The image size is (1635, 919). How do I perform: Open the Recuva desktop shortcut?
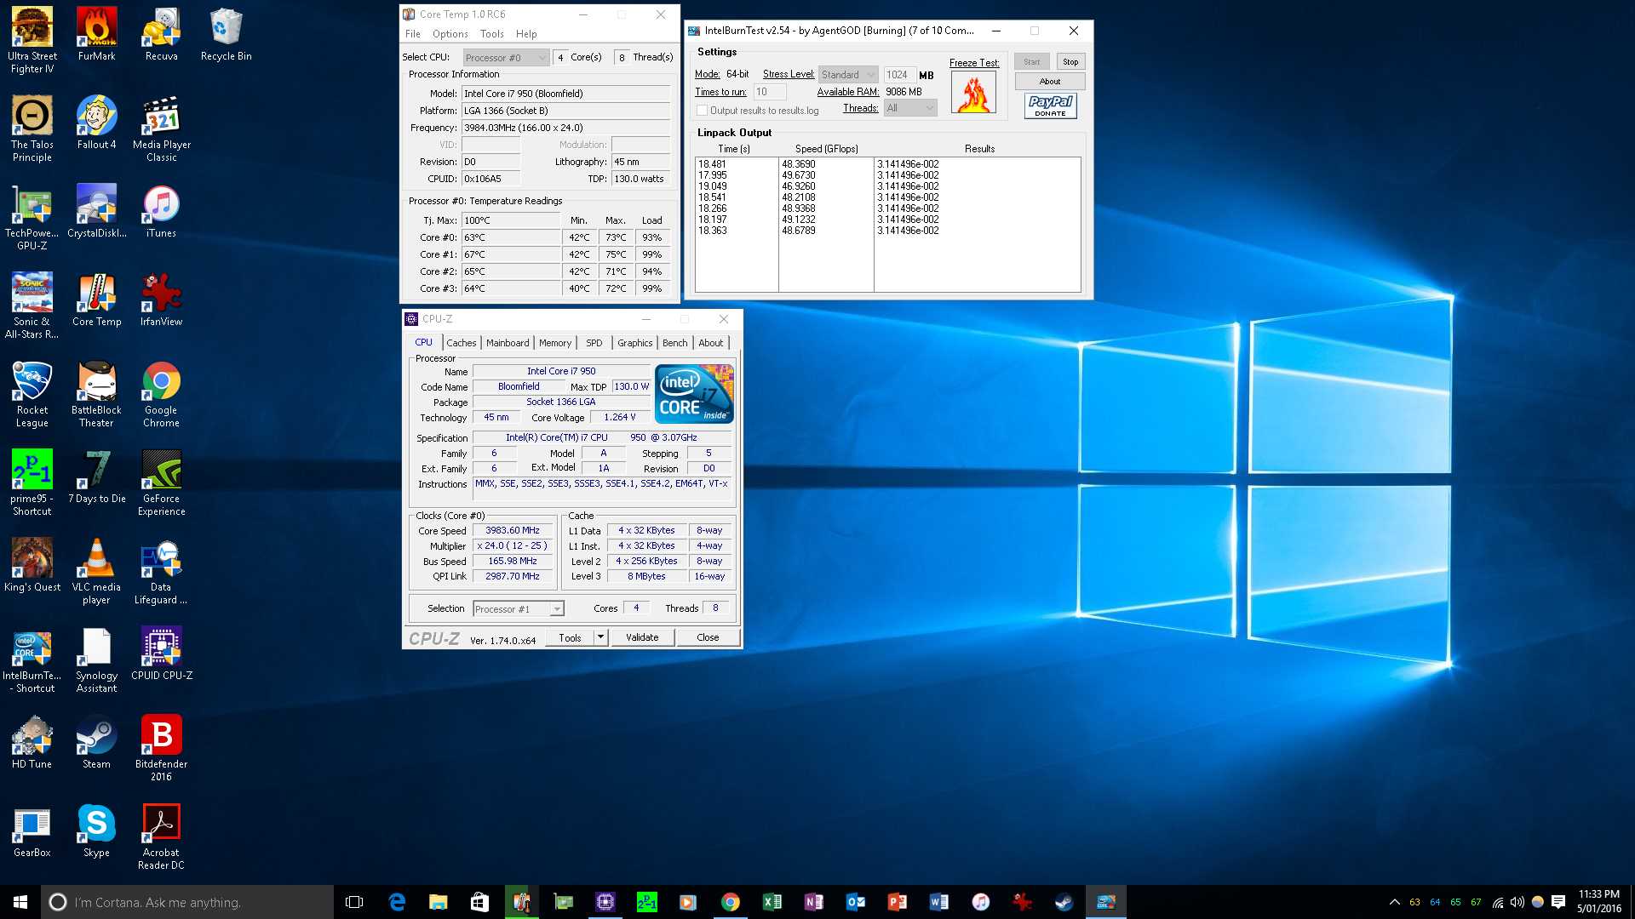tap(161, 34)
